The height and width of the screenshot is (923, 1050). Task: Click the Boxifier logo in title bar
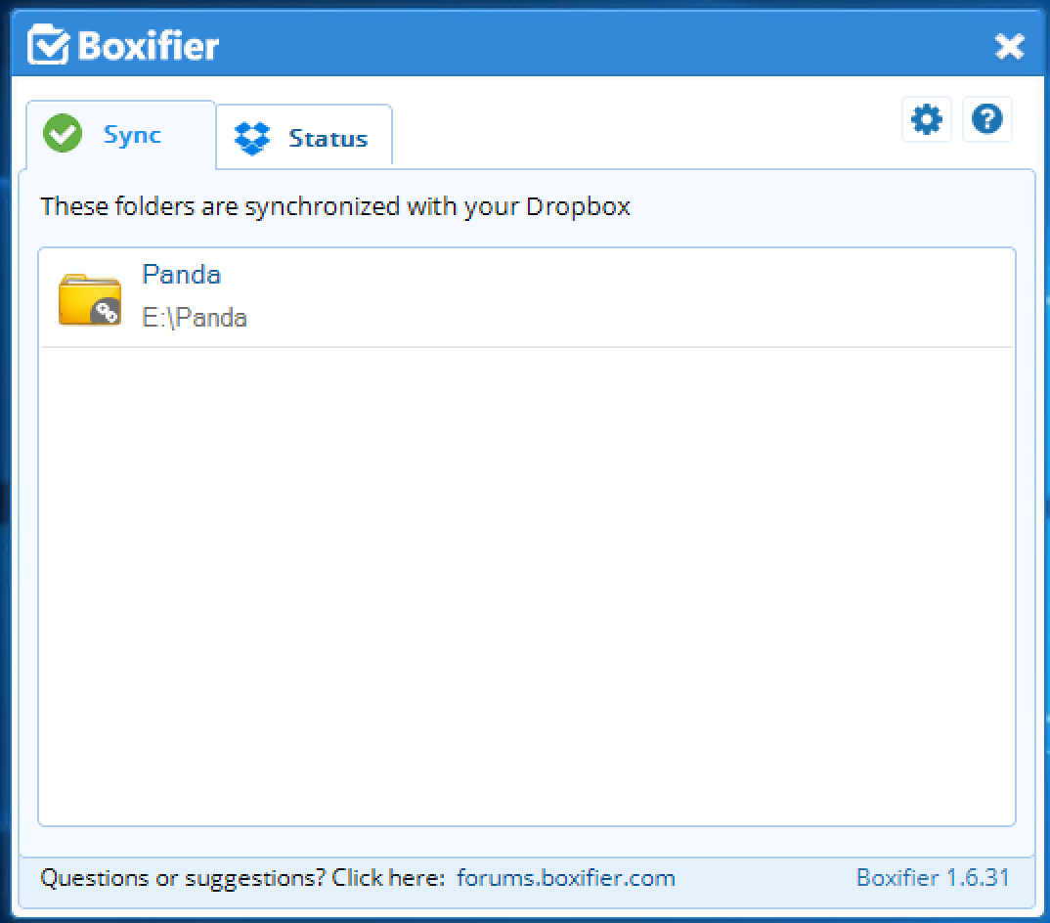pos(123,45)
